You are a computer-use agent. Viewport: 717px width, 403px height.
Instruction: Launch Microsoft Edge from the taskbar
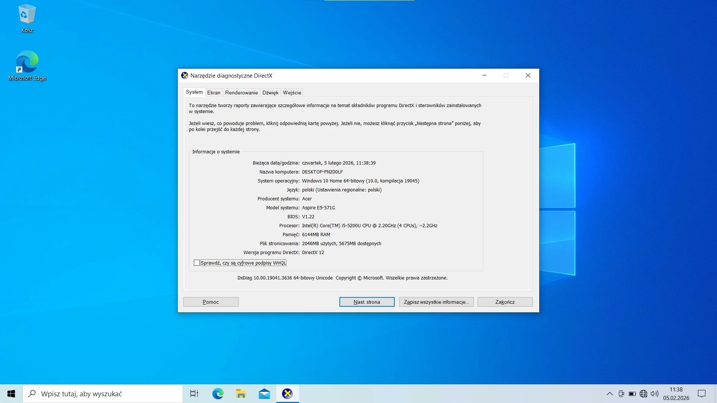[218, 393]
